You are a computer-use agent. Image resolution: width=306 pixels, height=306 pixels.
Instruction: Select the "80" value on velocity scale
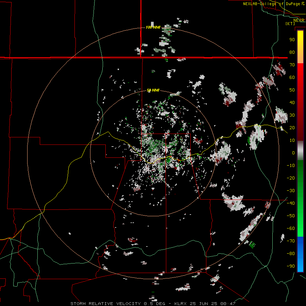pyautogui.click(x=292, y=52)
